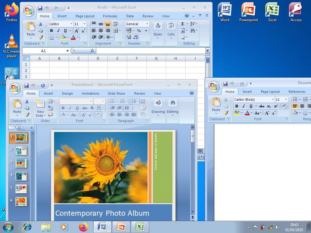
Task: Click PowerPoint vertical scrollbar thumb
Action: tap(192, 136)
